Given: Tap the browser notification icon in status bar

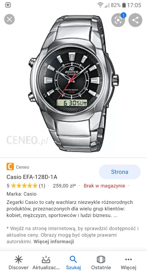Looking at the screenshot, I should [x=8, y=5].
